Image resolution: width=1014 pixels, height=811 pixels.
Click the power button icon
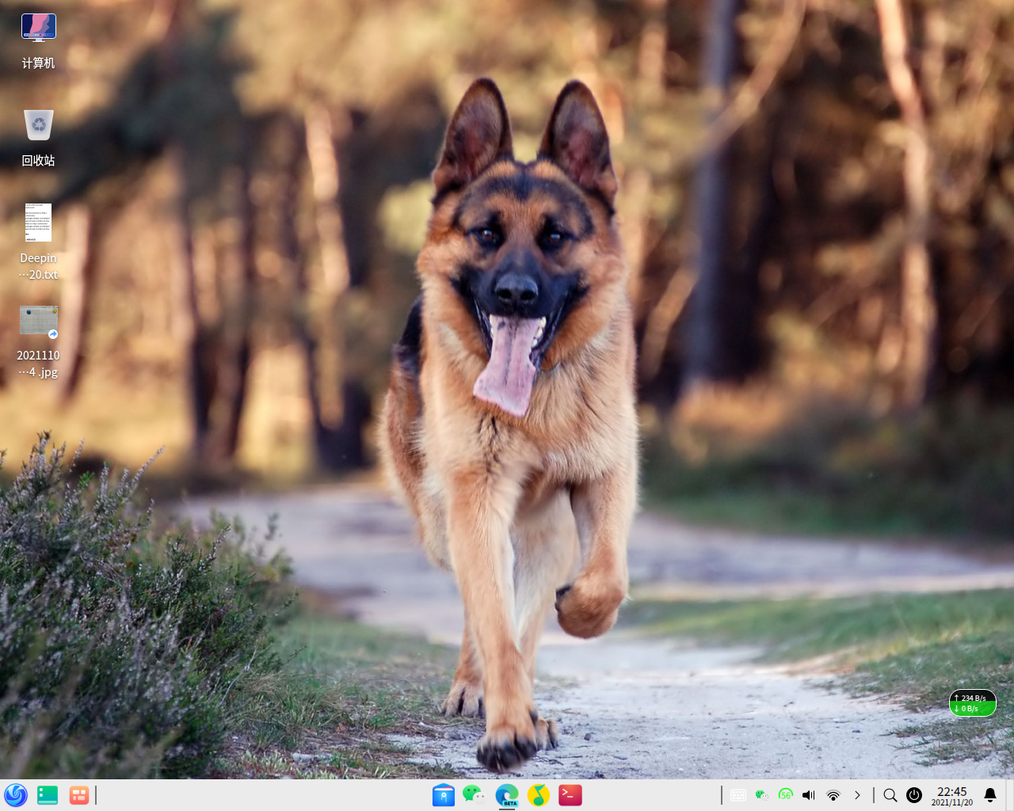pyautogui.click(x=914, y=795)
